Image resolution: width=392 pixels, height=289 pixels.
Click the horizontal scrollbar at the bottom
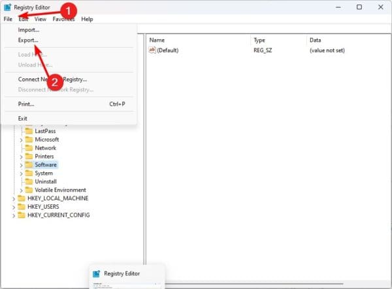pos(253,284)
